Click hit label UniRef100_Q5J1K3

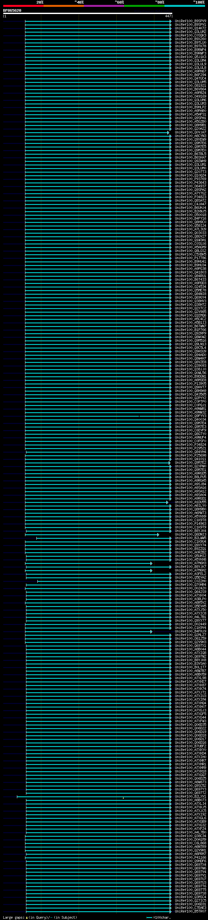click(190, 57)
